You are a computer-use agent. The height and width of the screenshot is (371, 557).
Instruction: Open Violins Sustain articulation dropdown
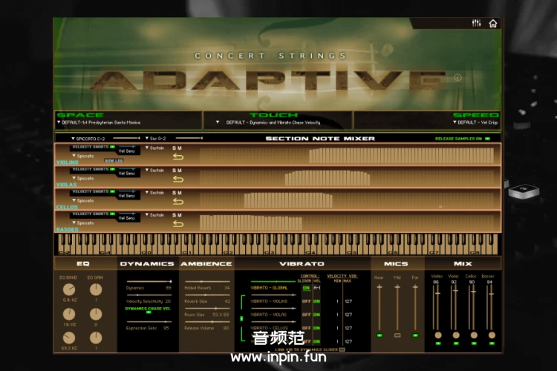[x=154, y=148]
